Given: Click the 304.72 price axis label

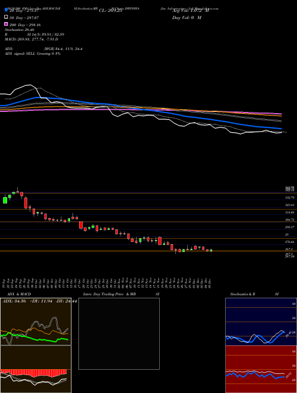Looking at the screenshot, I should pyautogui.click(x=289, y=220).
